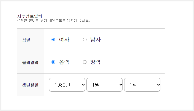Select the 여자 radio button circle
Viewport: 194px width, 111px height.
[53, 40]
